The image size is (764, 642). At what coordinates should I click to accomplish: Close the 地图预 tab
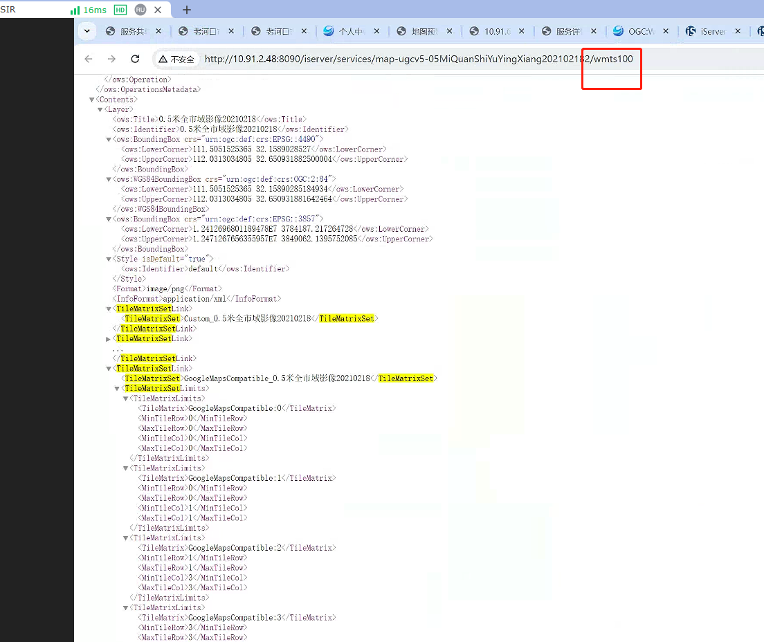pos(449,31)
